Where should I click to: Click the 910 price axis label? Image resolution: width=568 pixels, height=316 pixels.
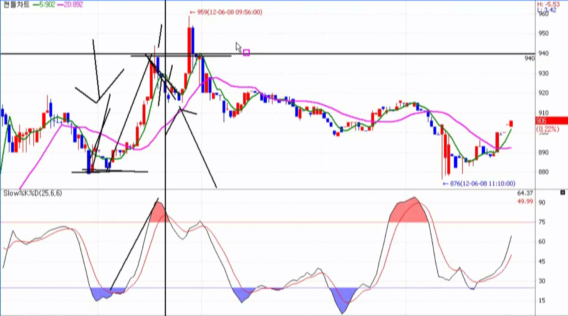click(x=543, y=113)
